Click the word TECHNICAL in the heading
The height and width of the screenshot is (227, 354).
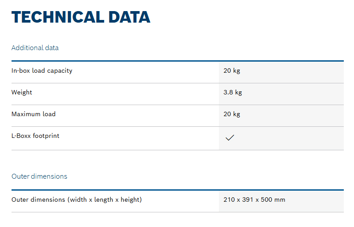tap(58, 17)
